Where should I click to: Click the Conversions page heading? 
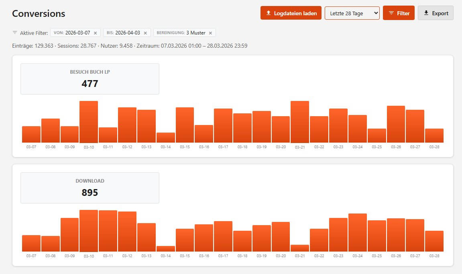point(39,13)
